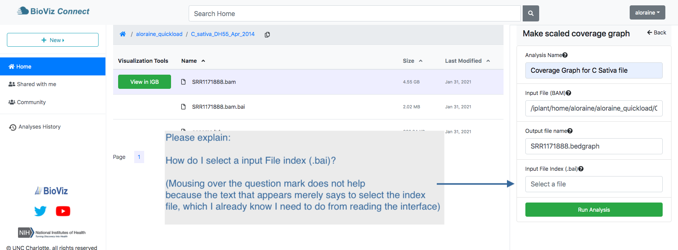Click Input File Index help icon
678x250 pixels.
(581, 169)
